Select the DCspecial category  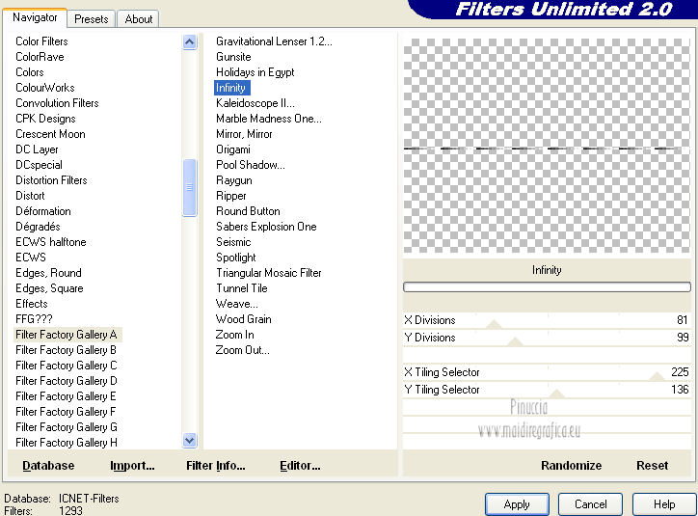[x=39, y=165]
